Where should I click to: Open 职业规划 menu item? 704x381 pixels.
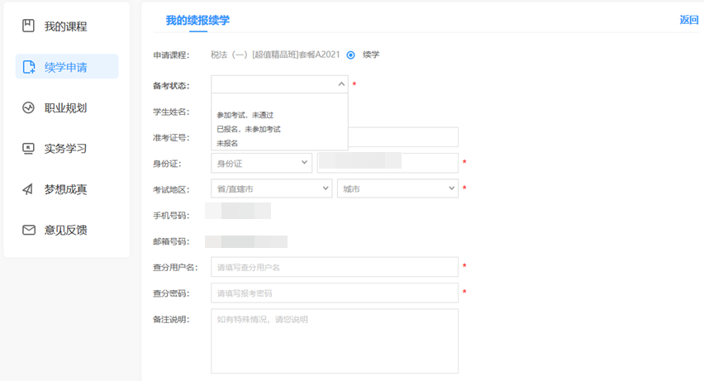point(65,107)
